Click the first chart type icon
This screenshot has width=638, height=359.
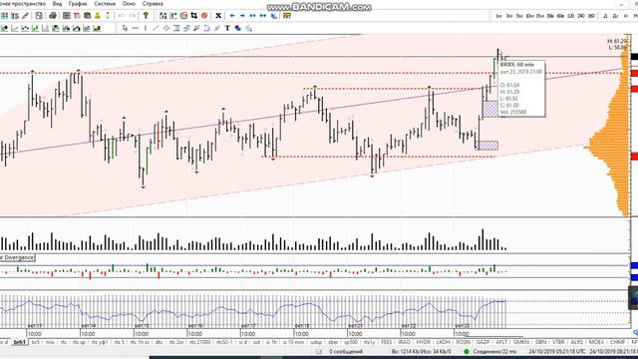(x=4, y=28)
